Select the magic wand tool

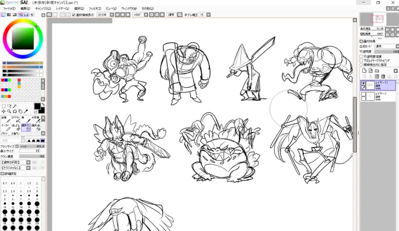point(15,106)
